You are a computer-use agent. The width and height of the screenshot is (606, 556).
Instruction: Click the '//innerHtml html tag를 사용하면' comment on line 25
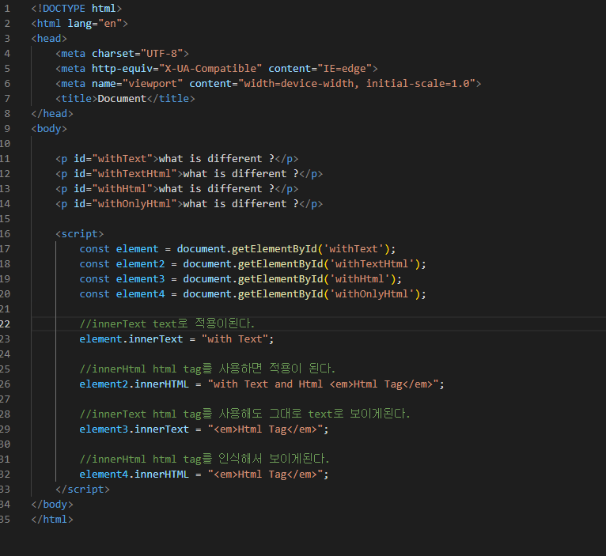click(170, 369)
